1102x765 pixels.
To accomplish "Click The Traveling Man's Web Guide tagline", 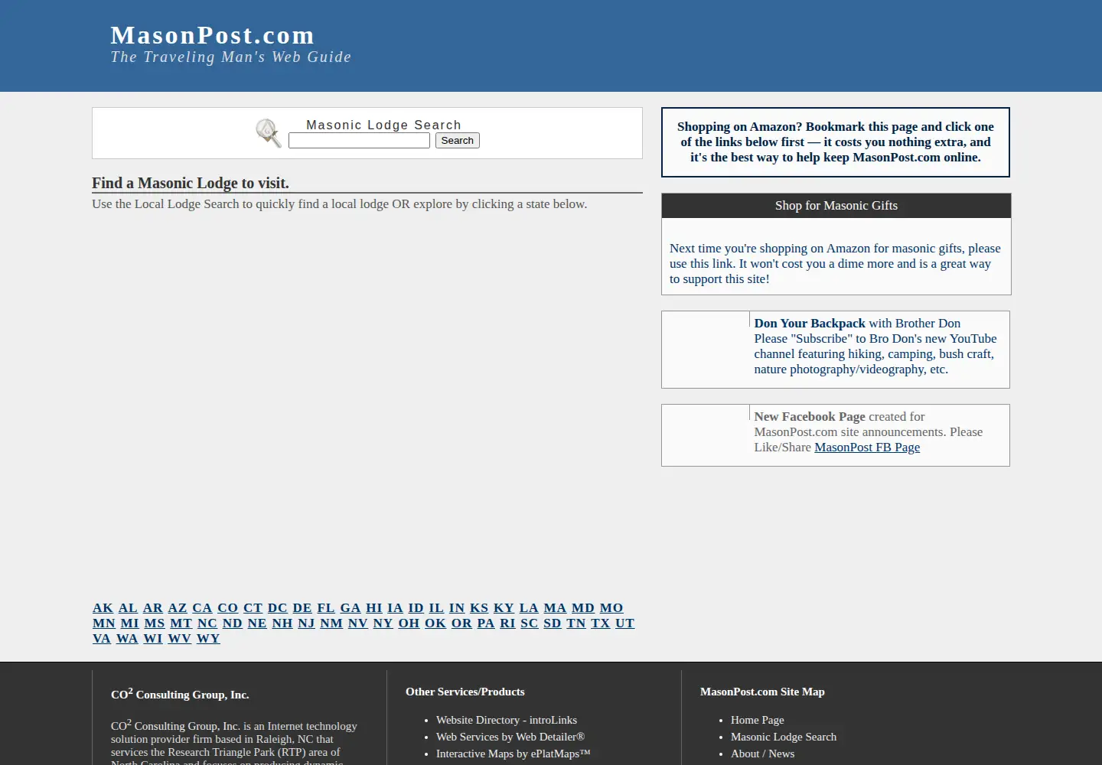I will [x=231, y=57].
